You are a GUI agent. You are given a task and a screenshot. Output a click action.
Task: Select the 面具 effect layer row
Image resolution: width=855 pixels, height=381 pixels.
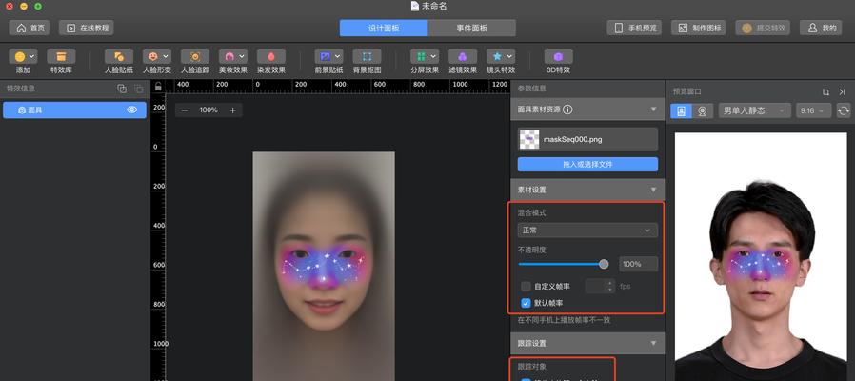pos(74,110)
